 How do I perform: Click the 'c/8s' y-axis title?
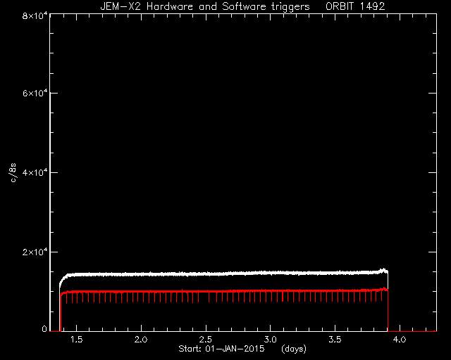pyautogui.click(x=13, y=172)
